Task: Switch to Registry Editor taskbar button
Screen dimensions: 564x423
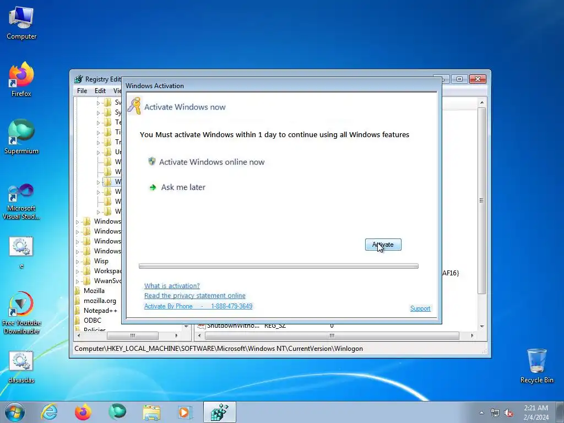Action: click(220, 412)
